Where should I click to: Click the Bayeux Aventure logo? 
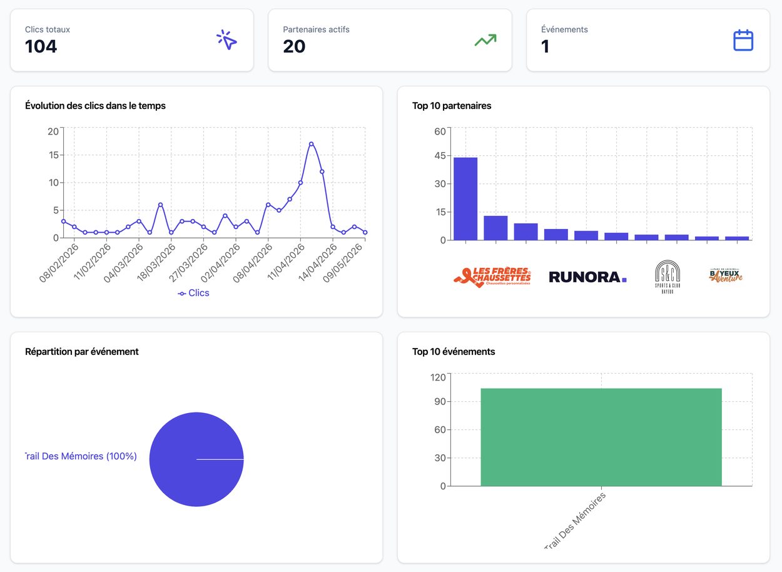click(726, 275)
